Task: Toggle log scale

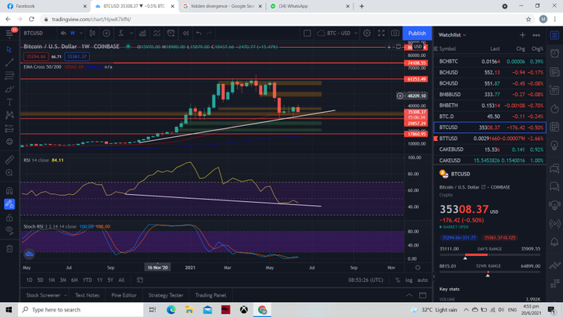Action: point(409,280)
